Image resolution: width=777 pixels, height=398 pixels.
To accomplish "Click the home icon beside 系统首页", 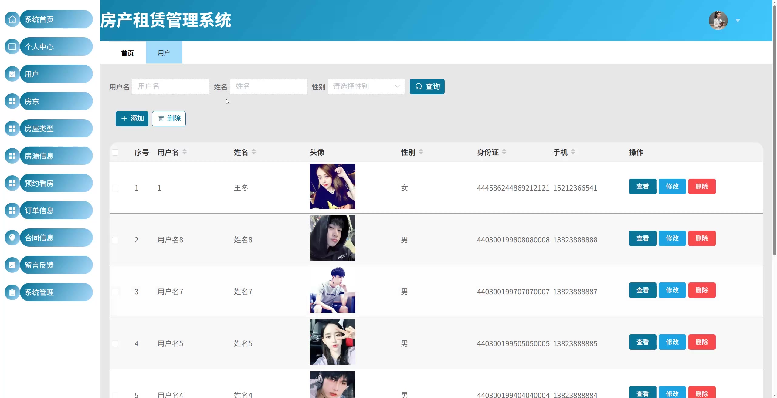I will click(x=12, y=19).
